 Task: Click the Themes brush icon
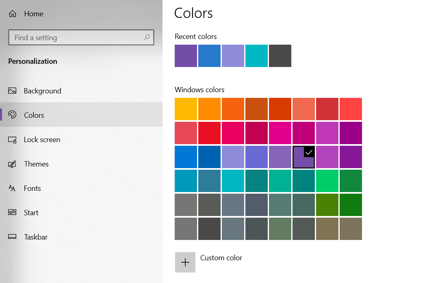12,164
